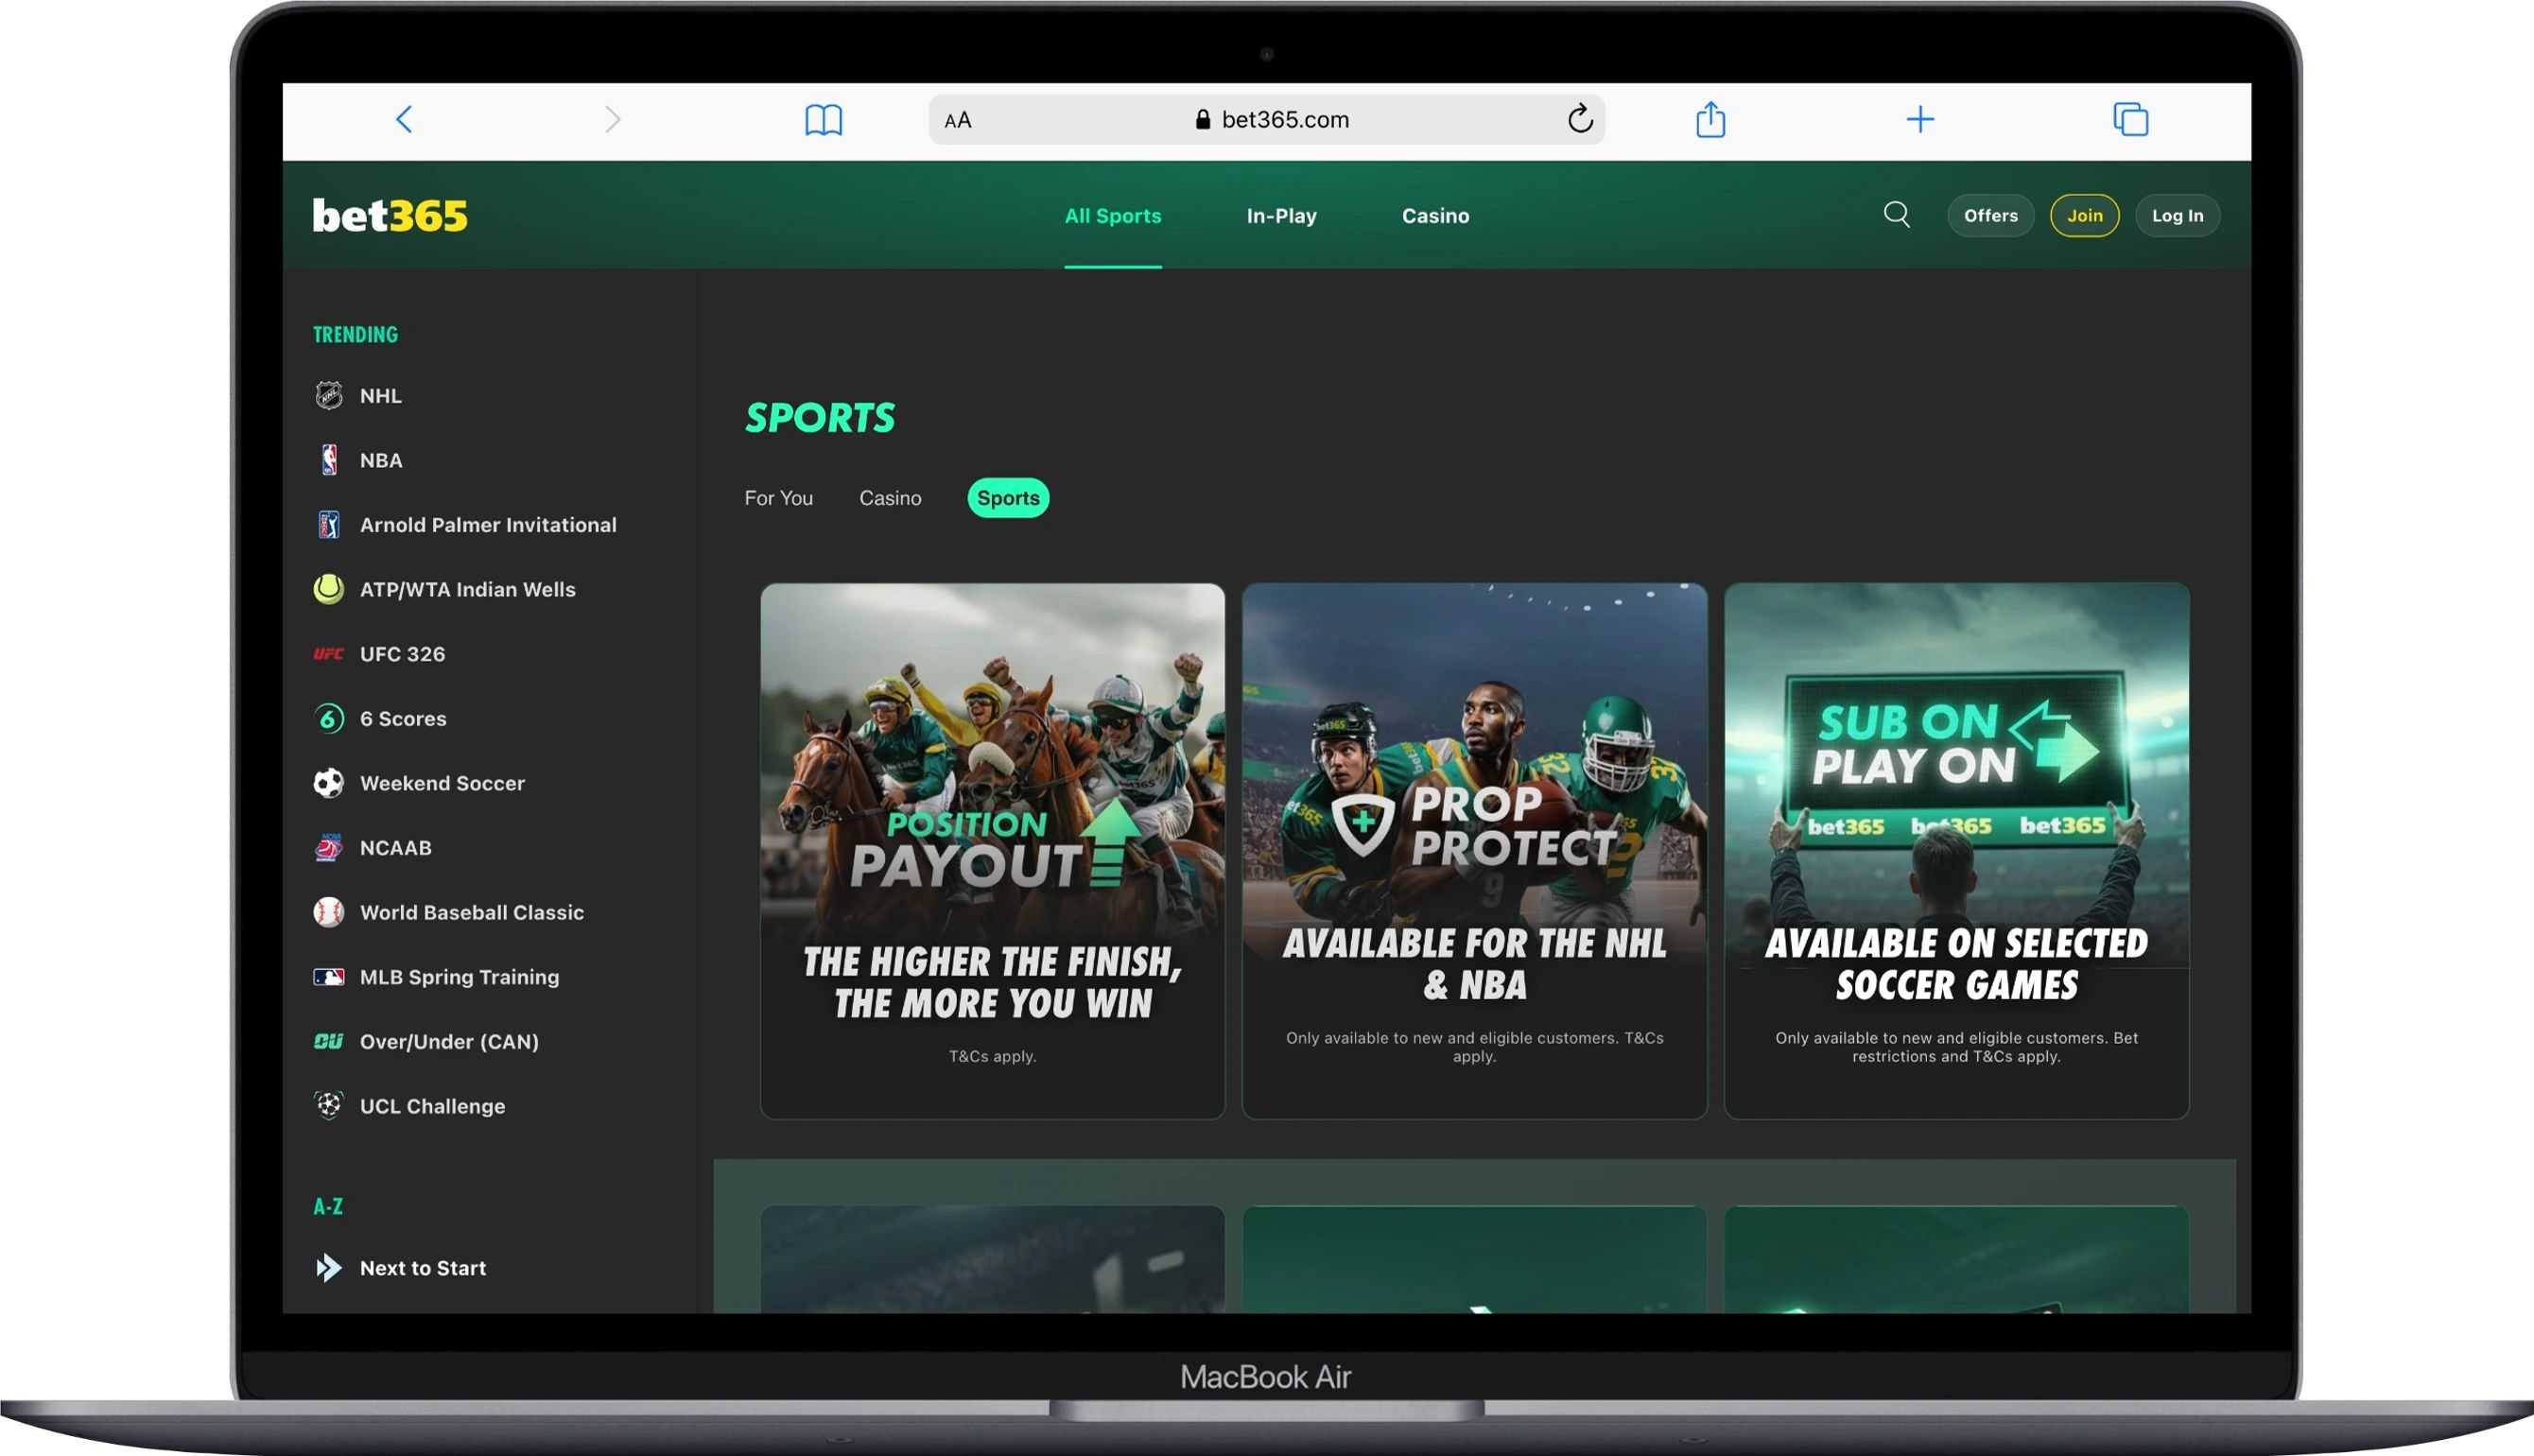
Task: Open the Offers page
Action: [1990, 215]
